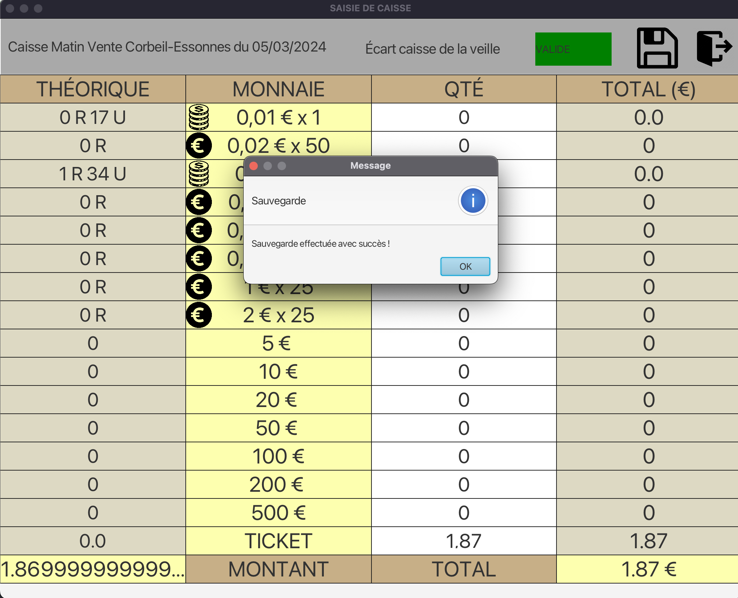Select the THÉORIQUE column header
This screenshot has height=598, width=738.
point(93,89)
